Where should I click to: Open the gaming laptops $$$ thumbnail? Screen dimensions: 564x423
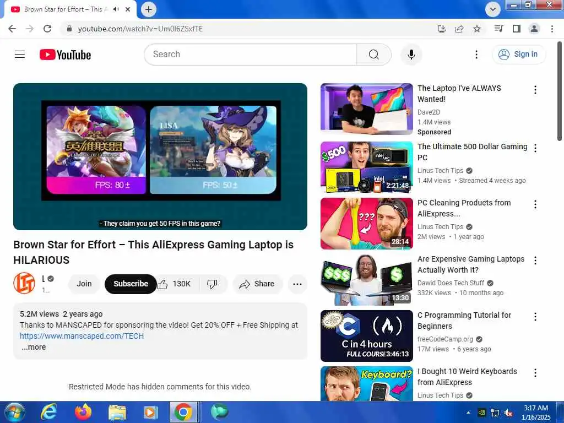point(366,280)
